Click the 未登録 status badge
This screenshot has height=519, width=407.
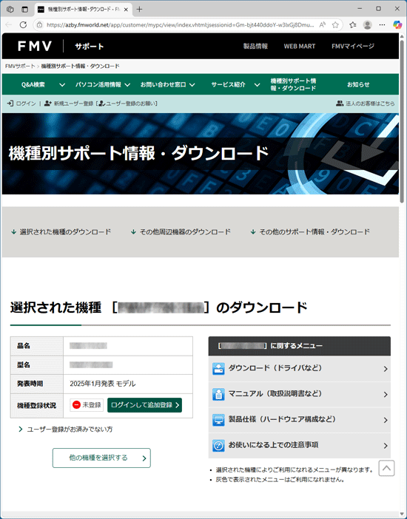click(87, 405)
